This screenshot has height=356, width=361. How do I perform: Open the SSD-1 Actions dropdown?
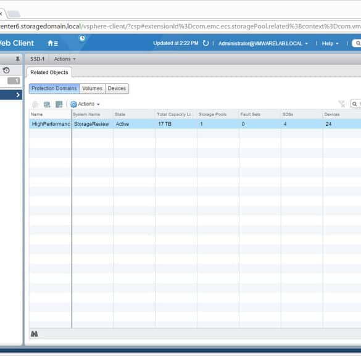(x=65, y=59)
